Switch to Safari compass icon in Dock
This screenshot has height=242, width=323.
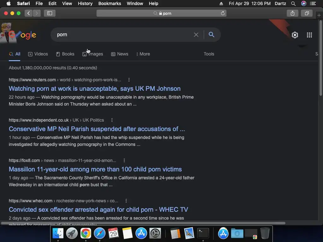(x=99, y=233)
